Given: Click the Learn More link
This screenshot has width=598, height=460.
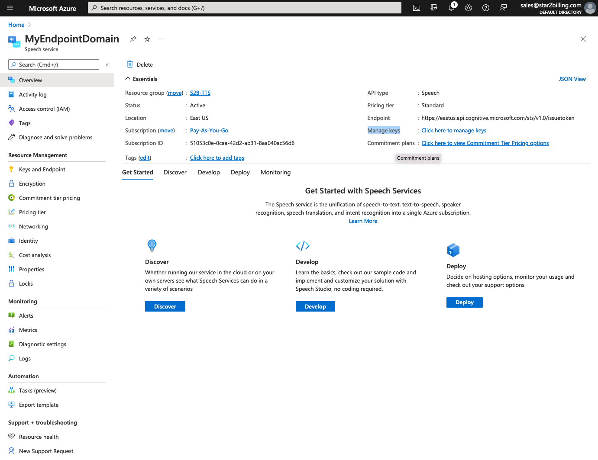Looking at the screenshot, I should [x=363, y=221].
